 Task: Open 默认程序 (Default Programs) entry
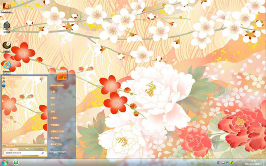(55, 138)
